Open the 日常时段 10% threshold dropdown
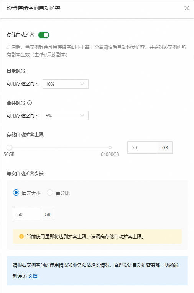 66,84
